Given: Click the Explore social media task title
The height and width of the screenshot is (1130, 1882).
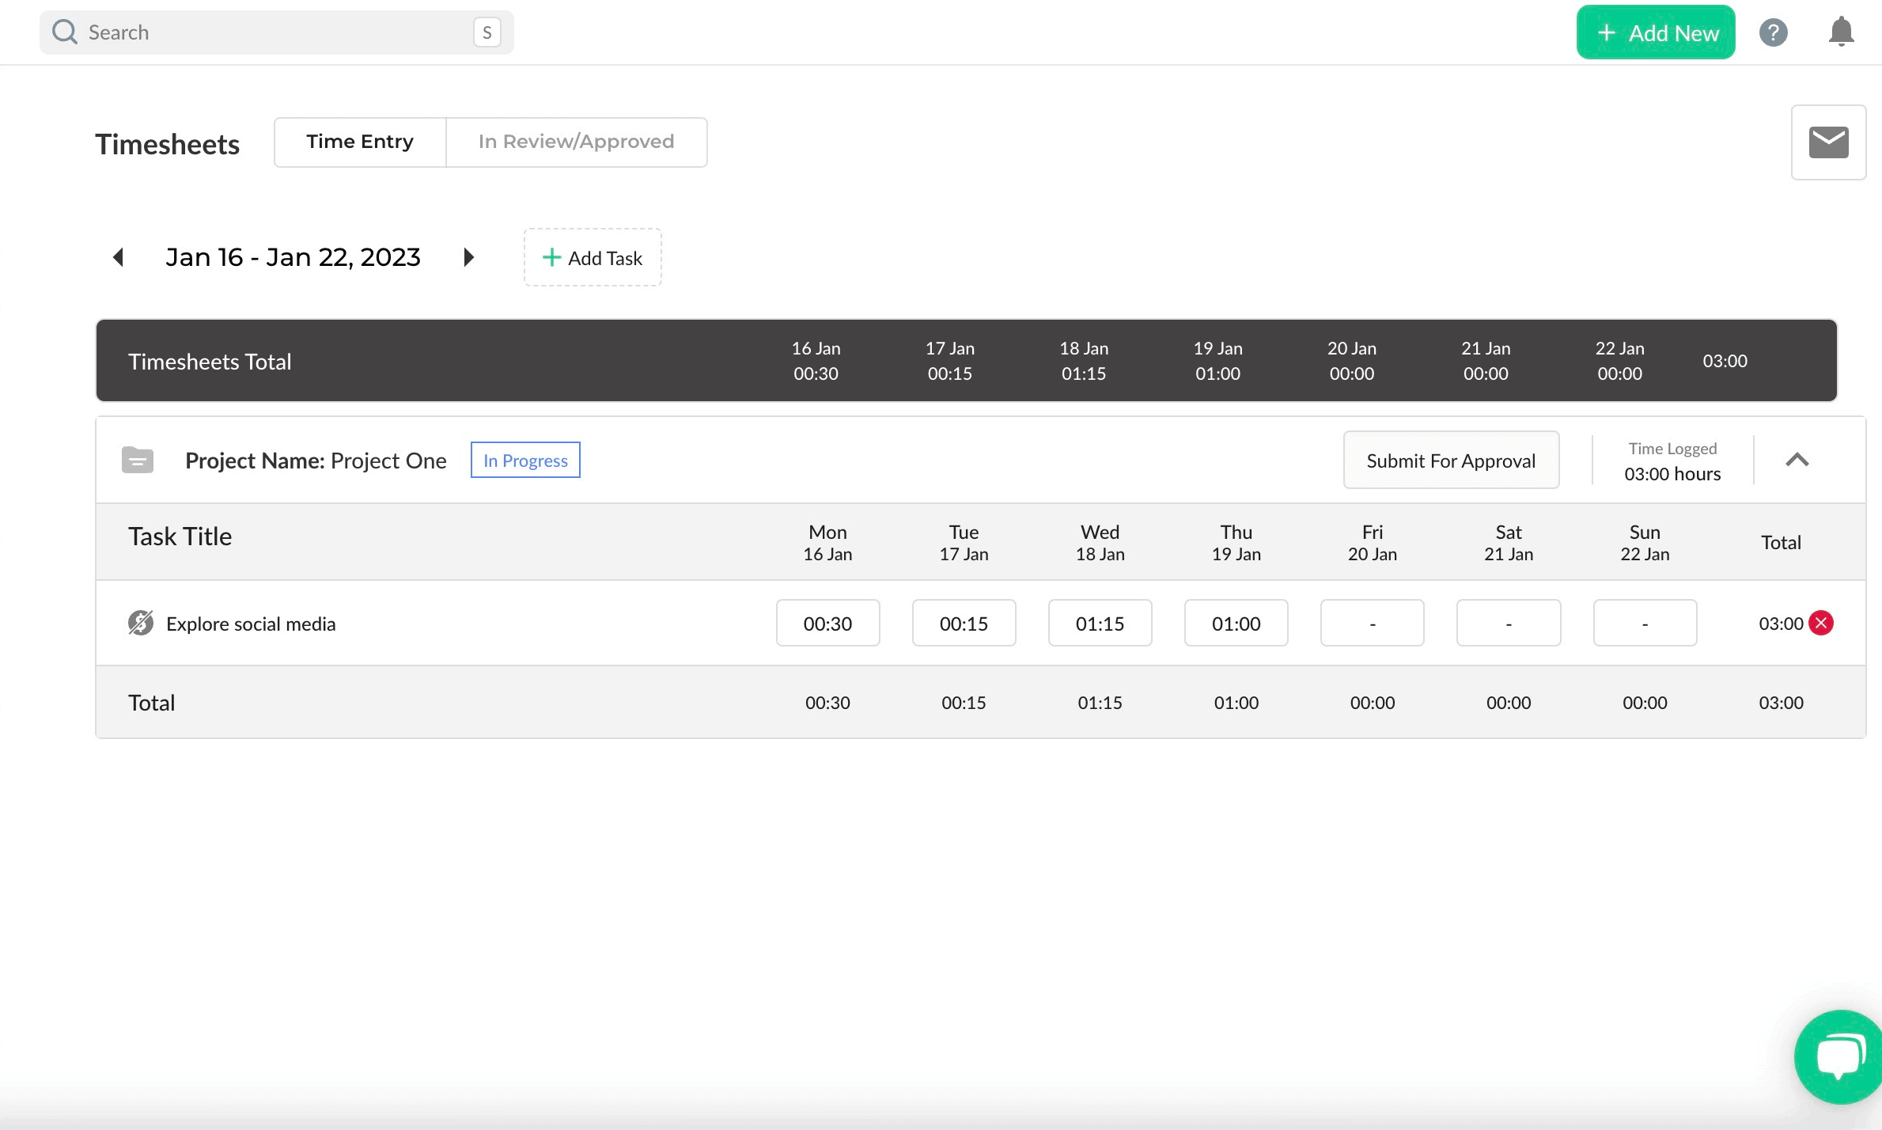Looking at the screenshot, I should 251,624.
